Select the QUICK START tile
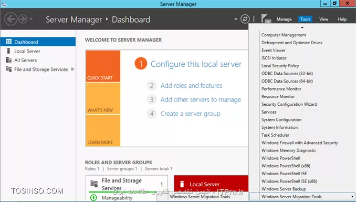This screenshot has height=202, width=356. pos(103,66)
